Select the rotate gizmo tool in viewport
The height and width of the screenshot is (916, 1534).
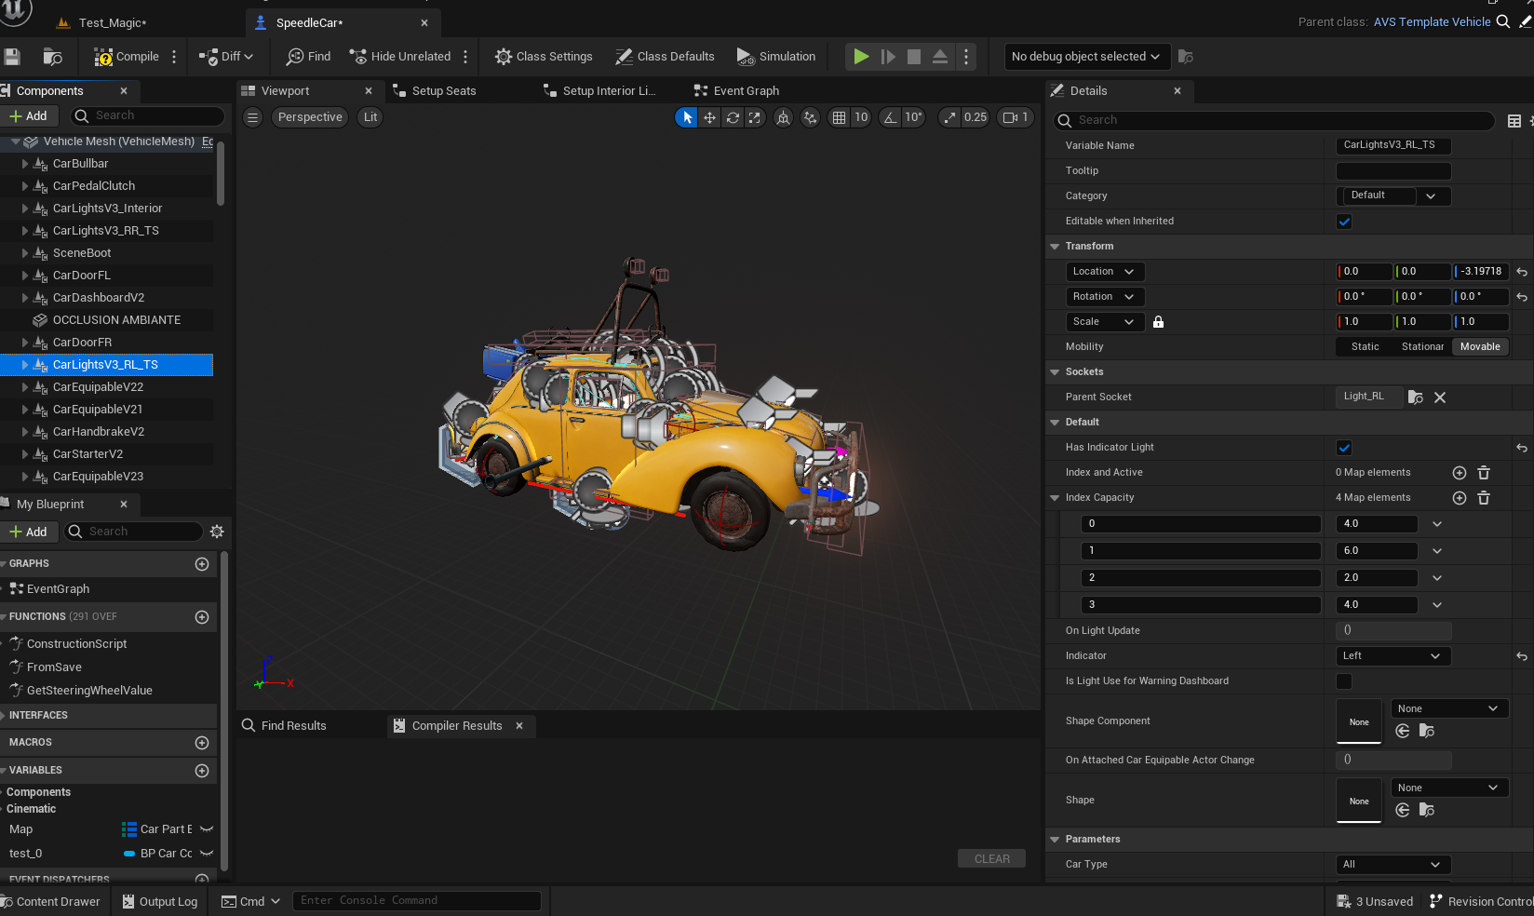pyautogui.click(x=733, y=117)
